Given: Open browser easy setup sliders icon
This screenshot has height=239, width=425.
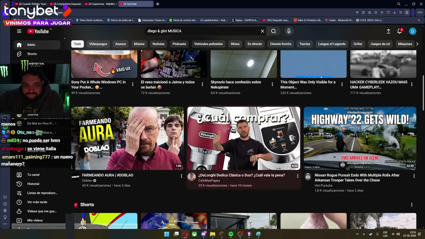Looking at the screenshot, I should click(400, 12).
